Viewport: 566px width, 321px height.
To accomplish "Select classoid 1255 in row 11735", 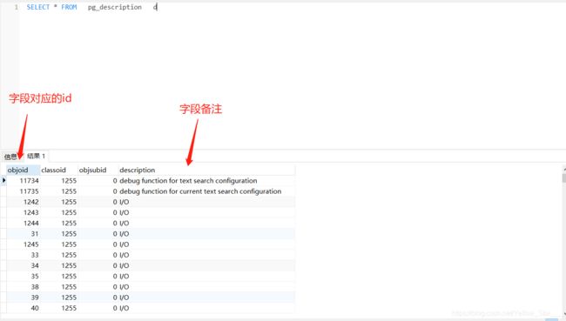I will click(x=58, y=191).
